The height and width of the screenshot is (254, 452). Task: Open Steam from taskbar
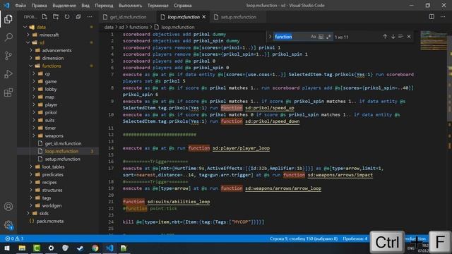(80, 248)
